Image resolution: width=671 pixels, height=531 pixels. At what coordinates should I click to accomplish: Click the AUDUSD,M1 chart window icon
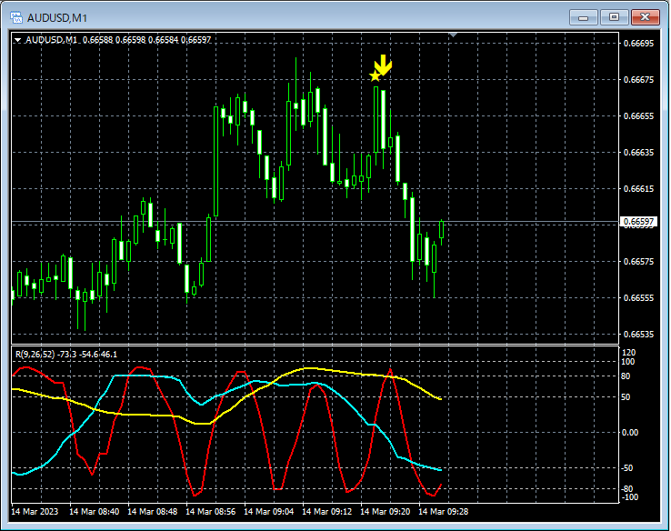point(16,17)
